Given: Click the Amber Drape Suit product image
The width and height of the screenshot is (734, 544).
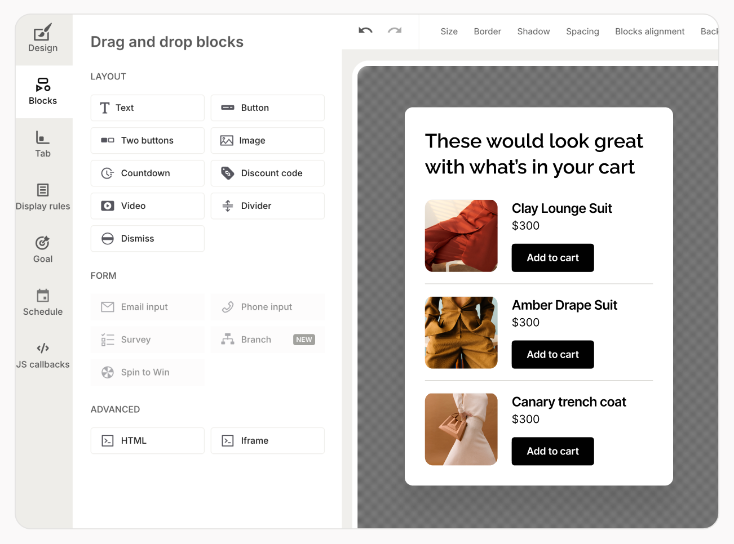Looking at the screenshot, I should [461, 332].
